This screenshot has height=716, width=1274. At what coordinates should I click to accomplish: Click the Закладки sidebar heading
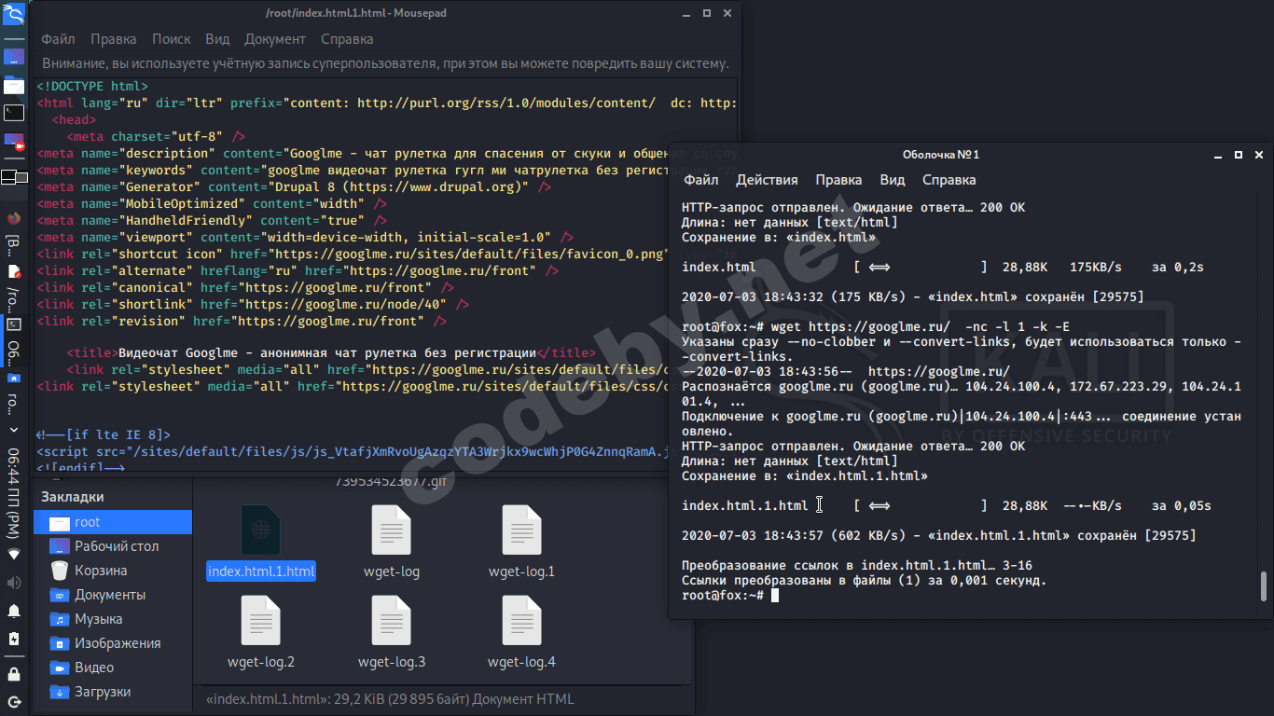[73, 497]
